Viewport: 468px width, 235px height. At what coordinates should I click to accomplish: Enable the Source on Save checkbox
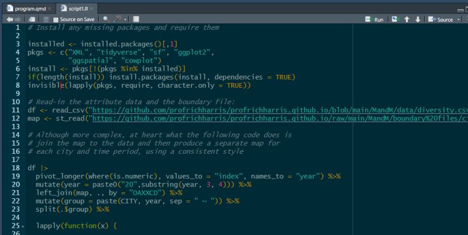56,20
